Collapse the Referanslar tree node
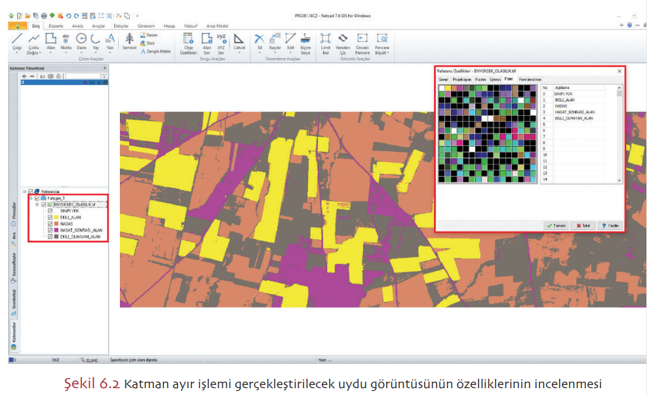The height and width of the screenshot is (396, 647). point(24,192)
